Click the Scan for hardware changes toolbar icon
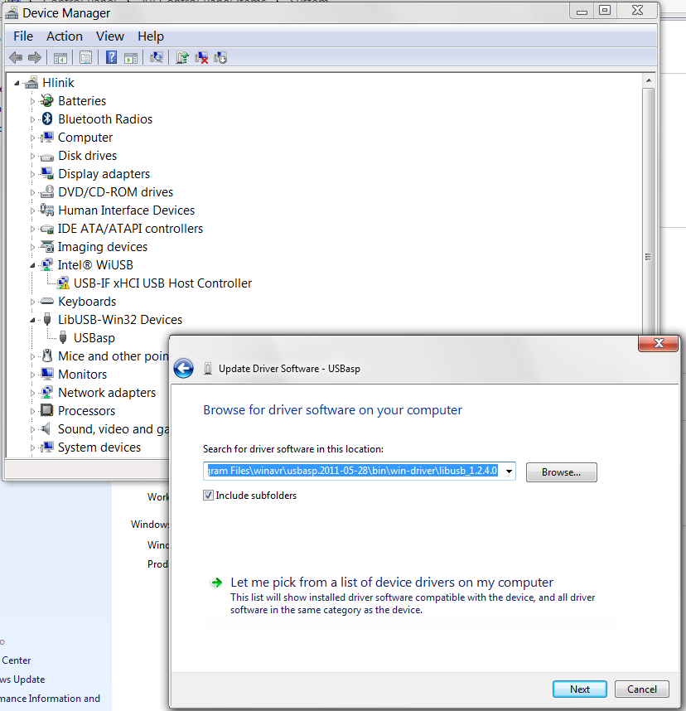Viewport: 686px width, 711px height. point(156,57)
